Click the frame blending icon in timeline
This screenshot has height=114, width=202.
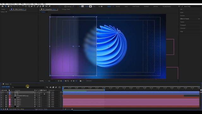[x=53, y=87]
